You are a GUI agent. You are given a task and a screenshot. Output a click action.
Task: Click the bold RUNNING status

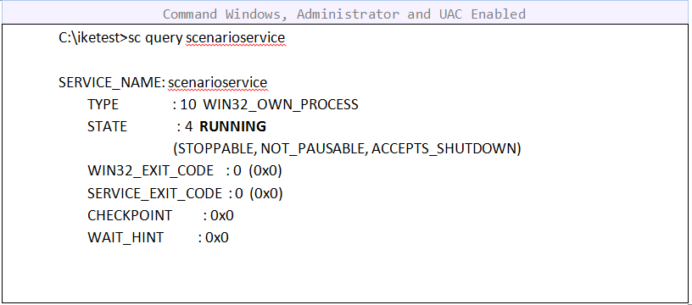coord(233,127)
